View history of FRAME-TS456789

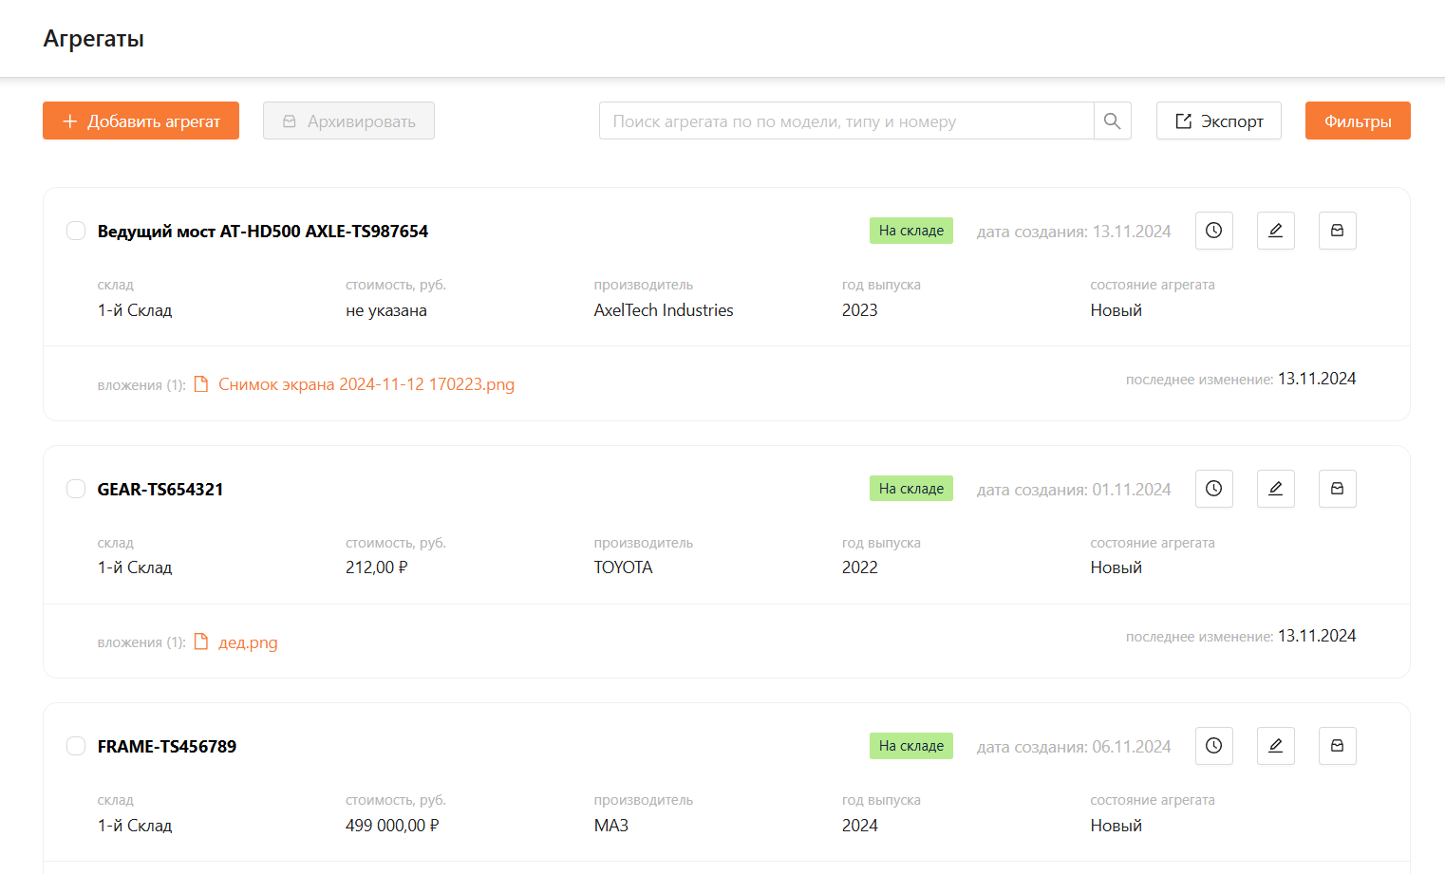1213,746
